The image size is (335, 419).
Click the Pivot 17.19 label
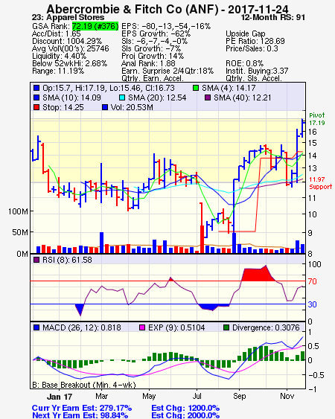click(317, 119)
